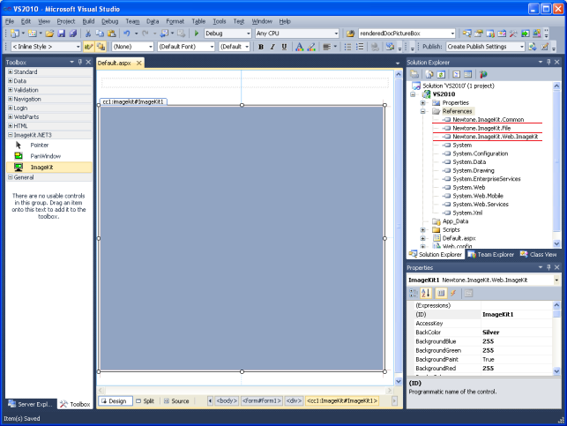567x426 pixels.
Task: Click the Save icon in toolbar
Action: point(62,34)
